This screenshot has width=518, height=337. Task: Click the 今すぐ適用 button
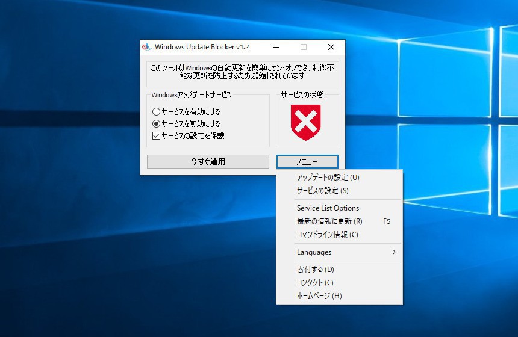pos(208,162)
